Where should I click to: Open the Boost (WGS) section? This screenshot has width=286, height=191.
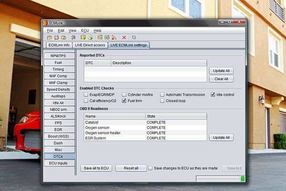(60, 137)
